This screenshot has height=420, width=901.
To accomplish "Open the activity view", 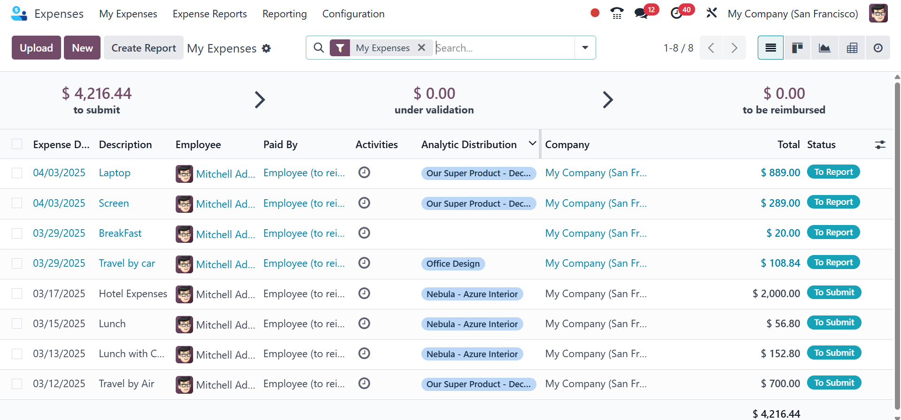I will [x=878, y=48].
